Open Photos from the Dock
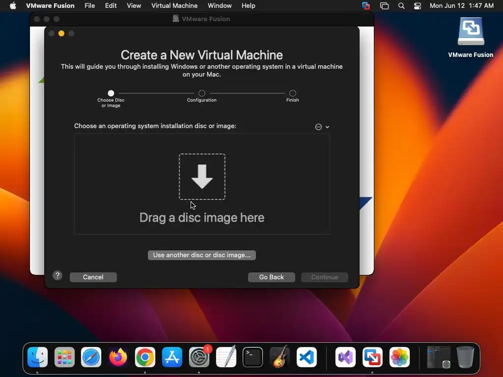Viewport: 503px width, 377px height. (399, 357)
